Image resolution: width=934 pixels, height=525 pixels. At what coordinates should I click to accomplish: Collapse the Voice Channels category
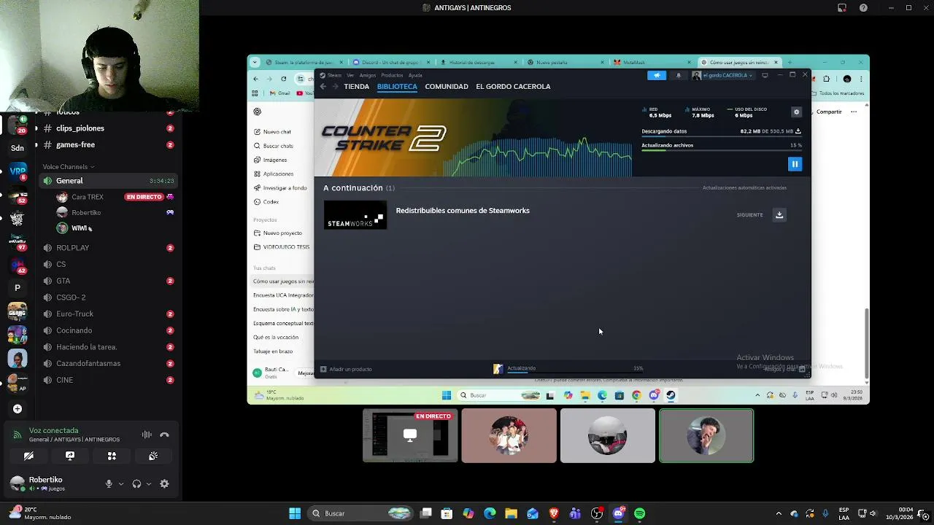(x=69, y=167)
